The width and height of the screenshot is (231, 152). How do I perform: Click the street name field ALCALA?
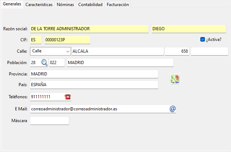coord(118,51)
